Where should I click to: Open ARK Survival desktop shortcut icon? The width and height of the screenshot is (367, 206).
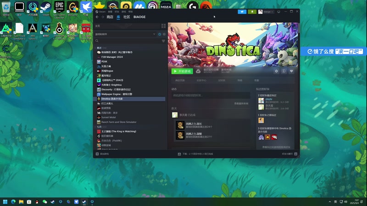33,31
